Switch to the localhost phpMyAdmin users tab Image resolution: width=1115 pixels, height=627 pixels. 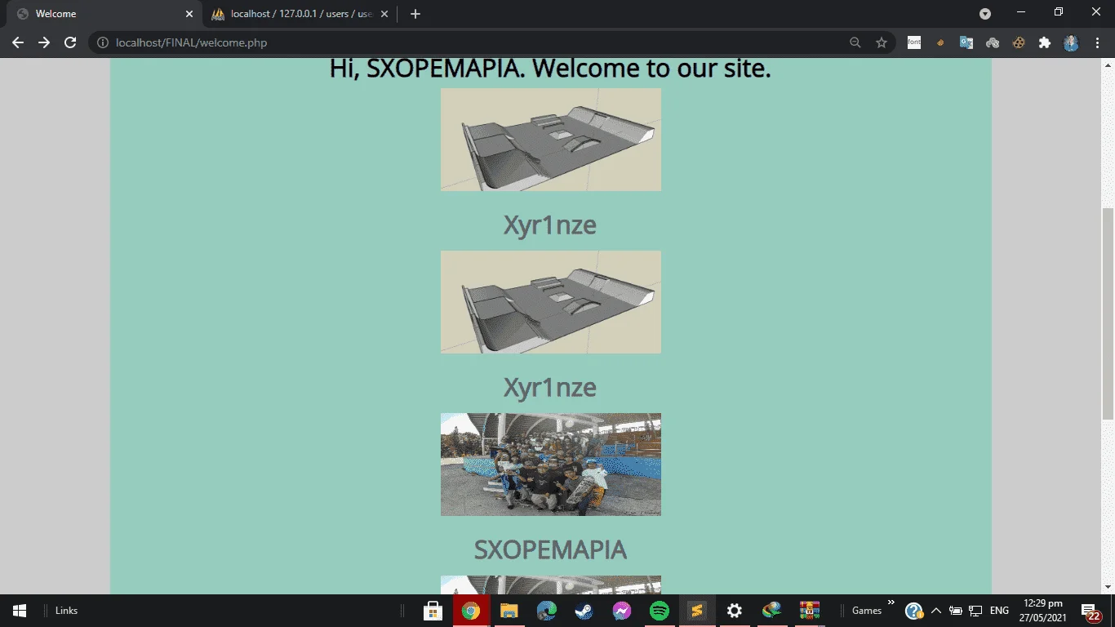299,14
